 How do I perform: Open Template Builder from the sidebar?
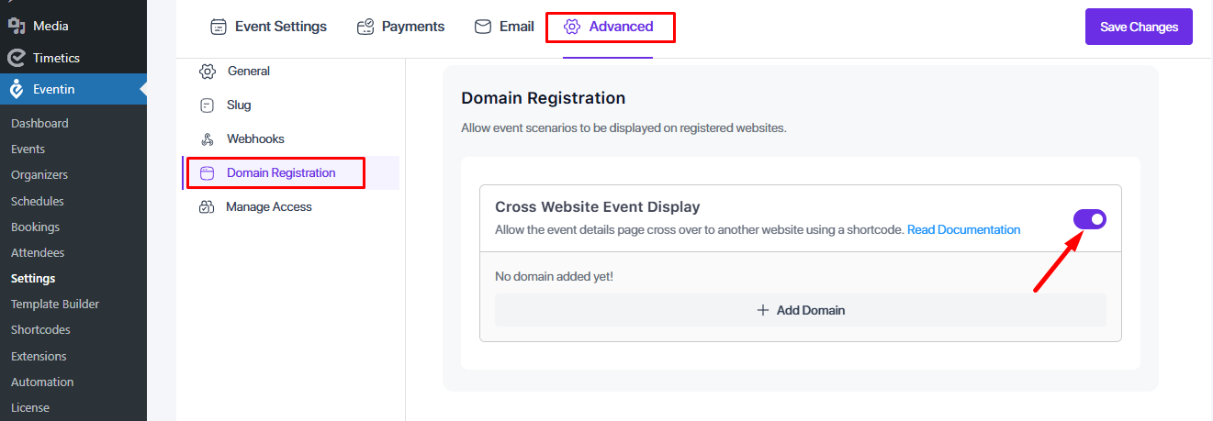(x=55, y=304)
